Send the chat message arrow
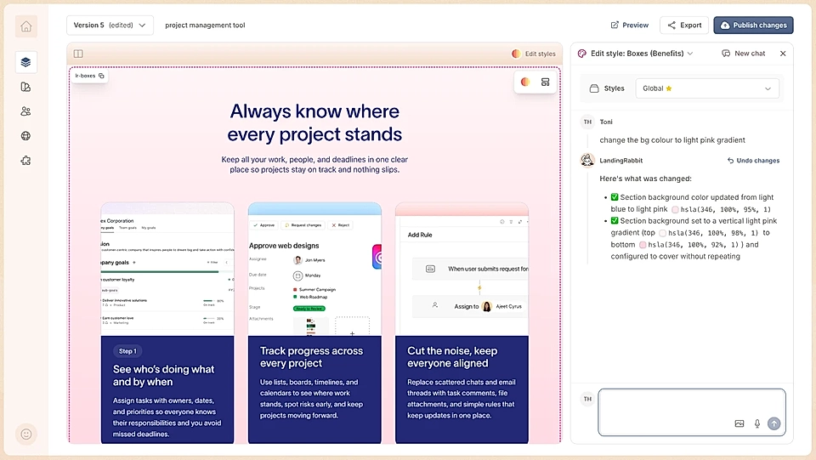This screenshot has height=460, width=816. coord(774,423)
